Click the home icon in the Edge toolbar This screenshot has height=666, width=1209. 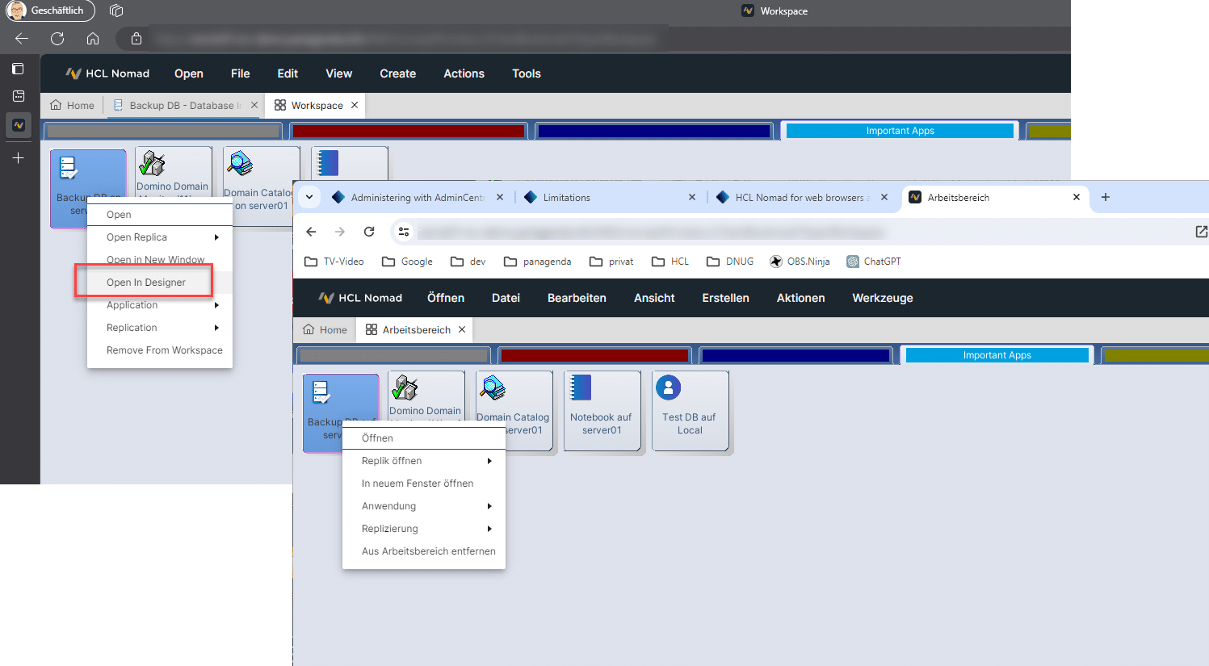(93, 39)
